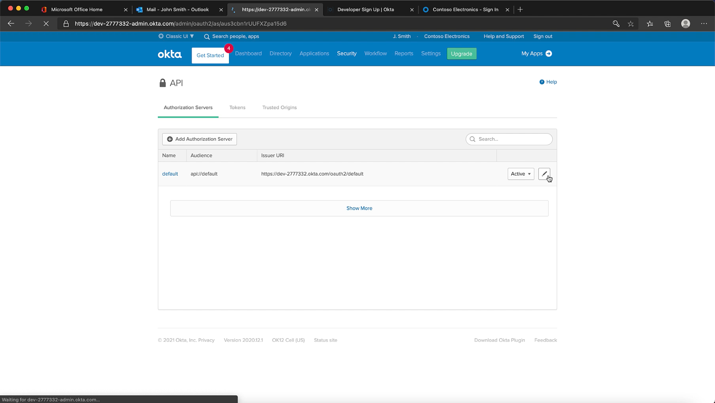Open the Active status dropdown for default
The height and width of the screenshot is (403, 715).
(521, 174)
